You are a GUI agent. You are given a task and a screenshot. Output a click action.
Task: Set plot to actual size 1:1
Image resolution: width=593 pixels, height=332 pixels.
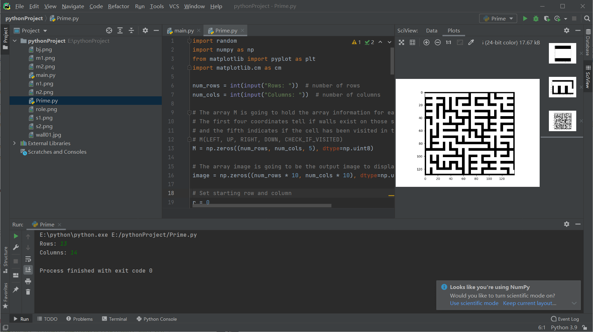pos(449,42)
